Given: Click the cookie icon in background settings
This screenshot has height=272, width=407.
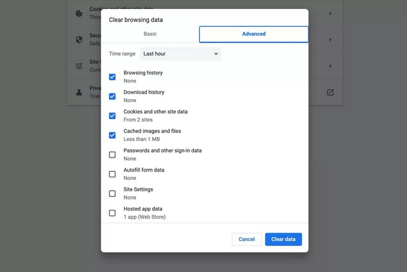Looking at the screenshot, I should 79,13.
